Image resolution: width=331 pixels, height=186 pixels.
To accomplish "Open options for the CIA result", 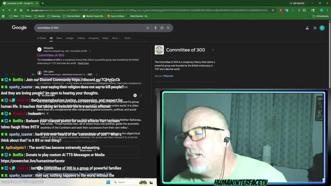I will tap(97, 75).
